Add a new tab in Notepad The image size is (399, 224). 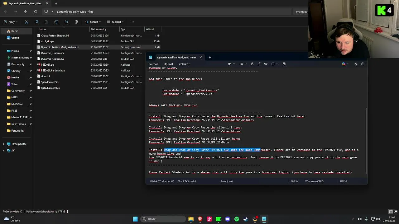[x=210, y=57]
